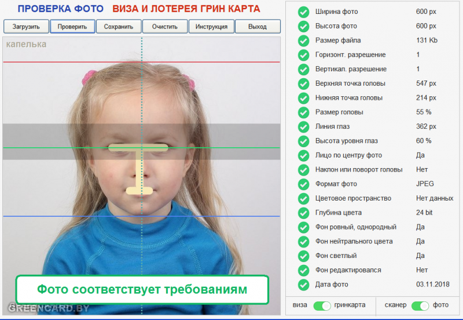The height and width of the screenshot is (320, 463).
Task: Click check icon beside Вертикал. разрешение
Action: coord(303,69)
